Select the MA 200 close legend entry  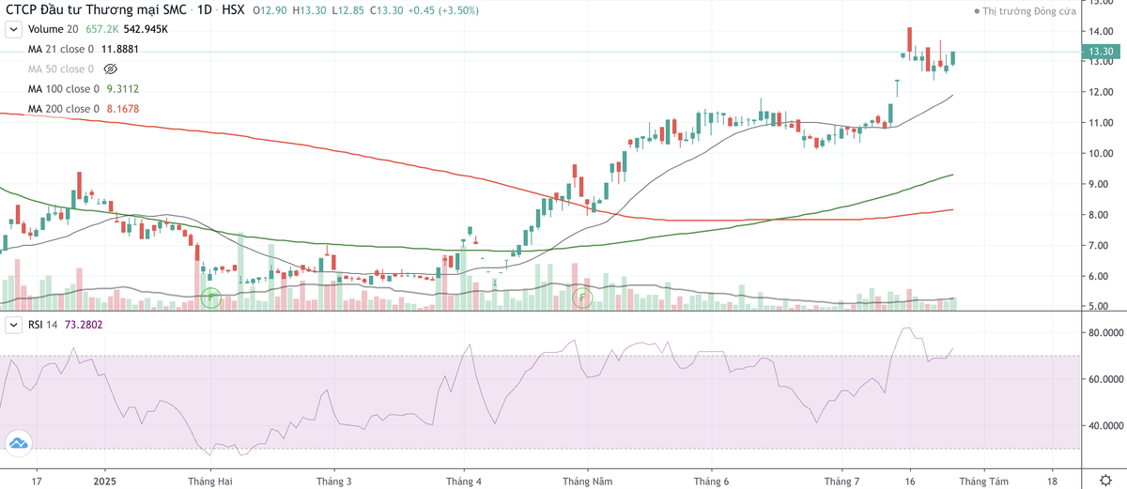click(64, 109)
